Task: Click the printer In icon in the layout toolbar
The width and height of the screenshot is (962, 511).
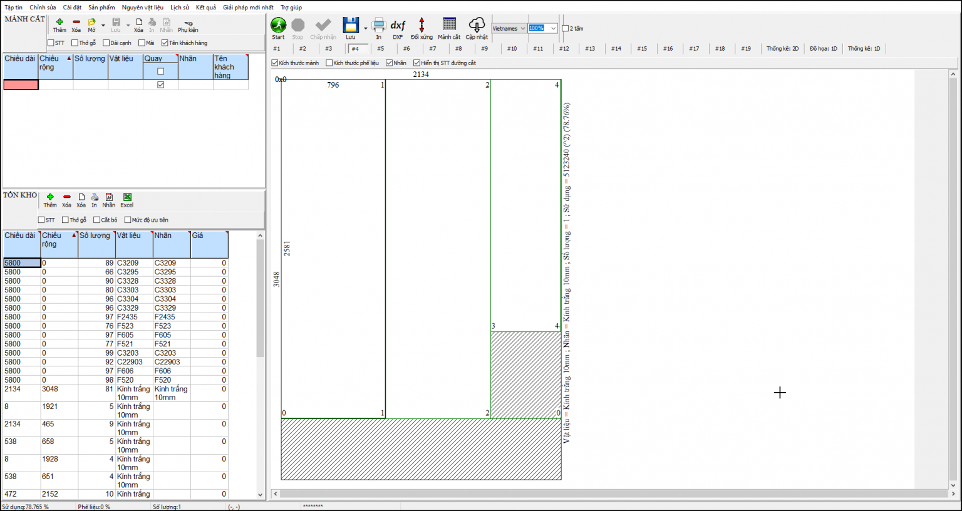Action: pos(378,25)
